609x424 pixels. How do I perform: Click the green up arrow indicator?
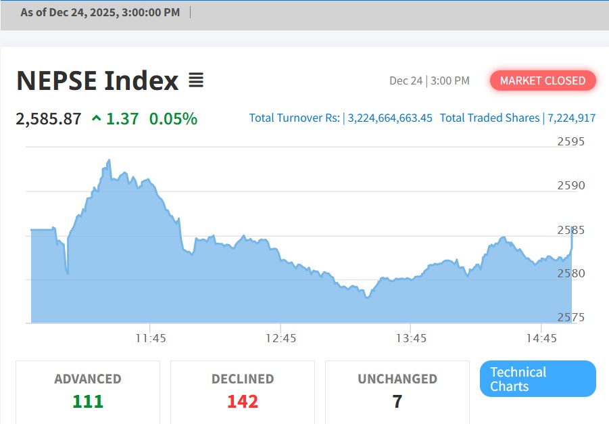click(x=97, y=119)
